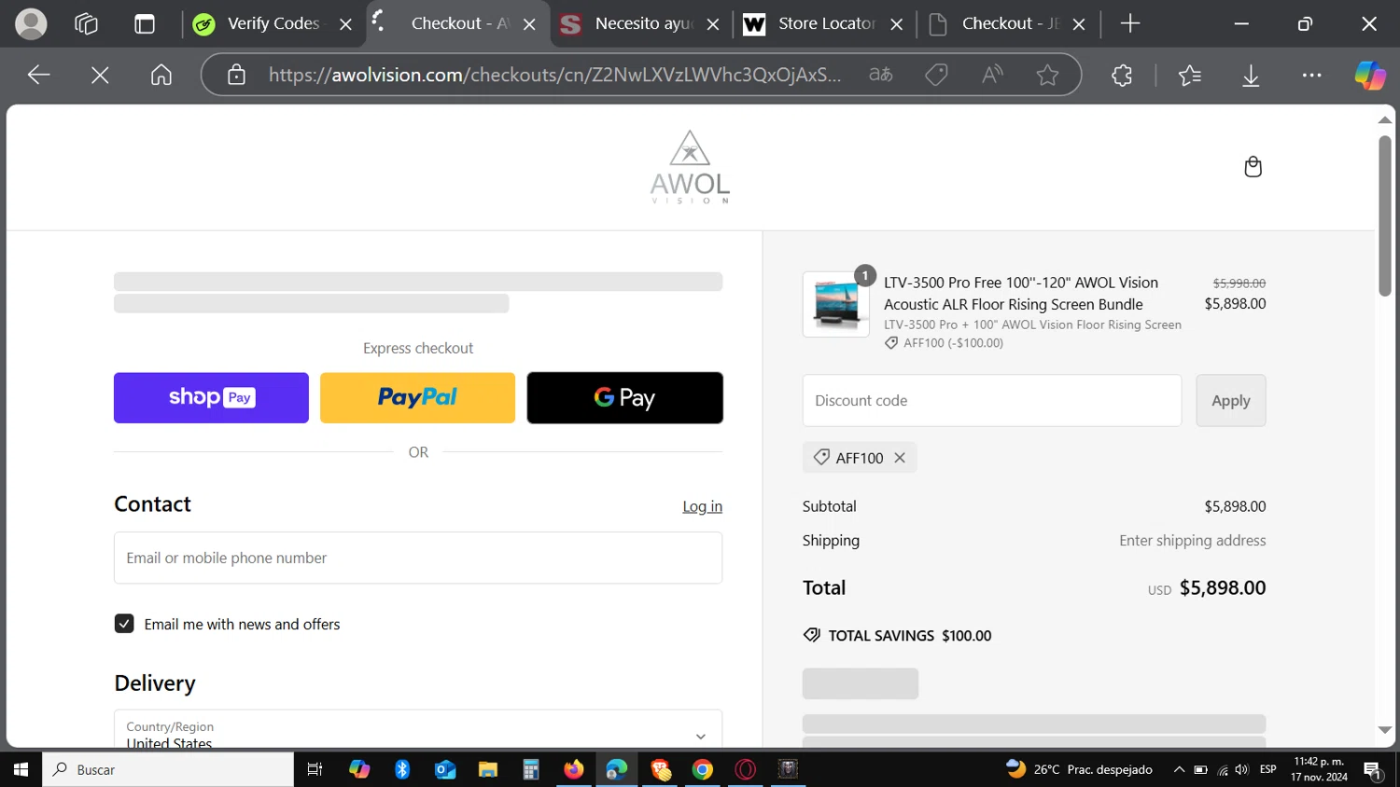
Task: Click the Log in link
Action: pos(702,506)
